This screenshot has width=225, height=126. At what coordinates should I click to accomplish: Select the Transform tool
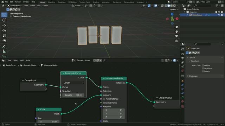click(x=4, y=41)
